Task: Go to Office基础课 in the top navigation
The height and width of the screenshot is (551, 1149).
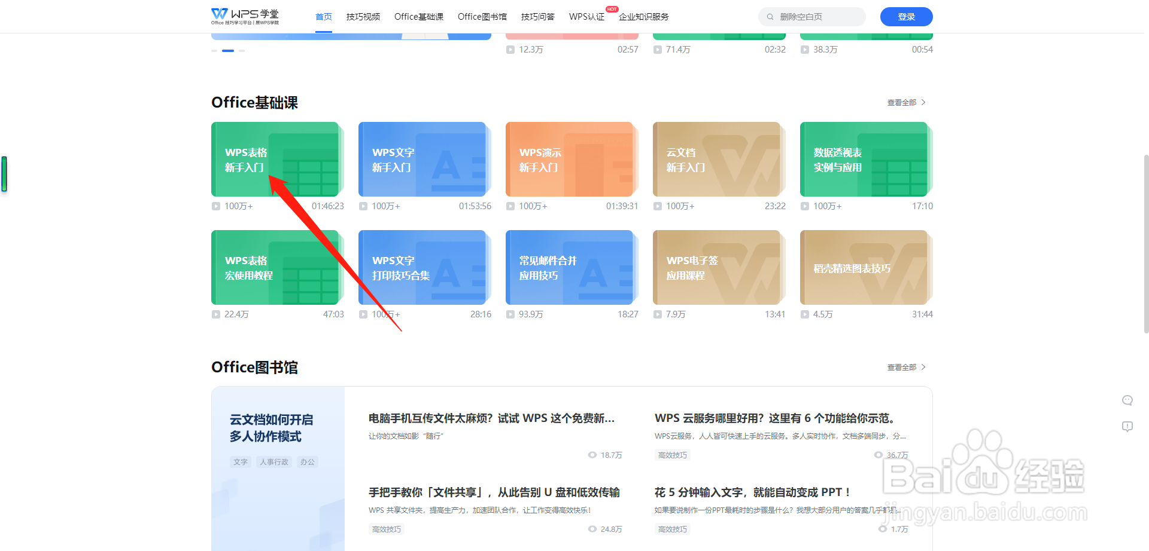Action: pyautogui.click(x=419, y=17)
